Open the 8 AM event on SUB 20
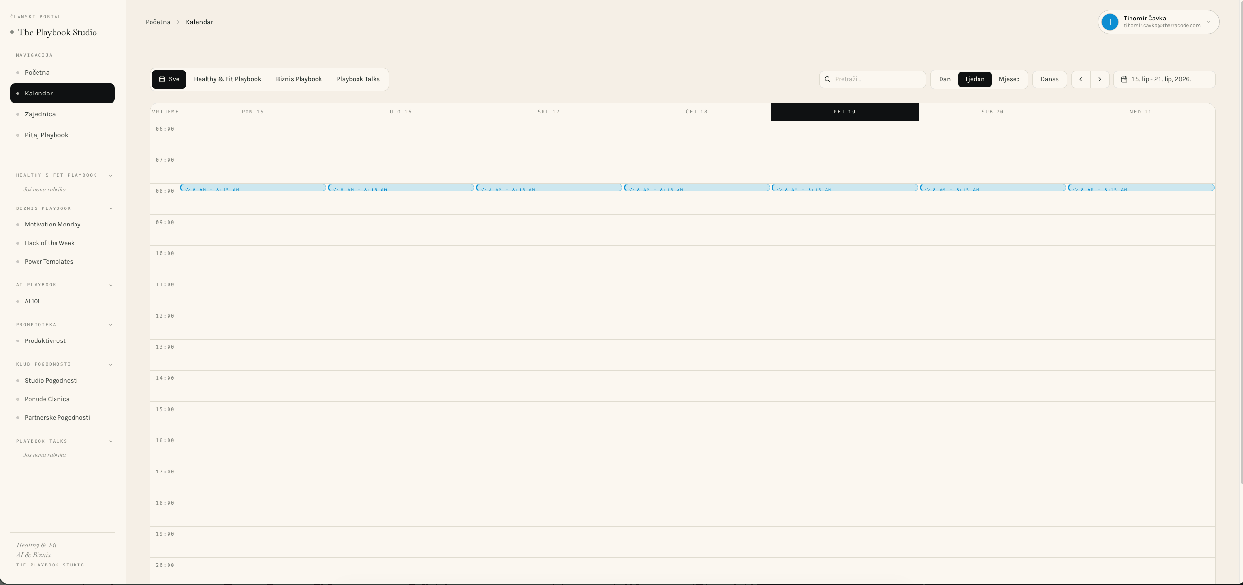This screenshot has height=585, width=1243. [993, 188]
